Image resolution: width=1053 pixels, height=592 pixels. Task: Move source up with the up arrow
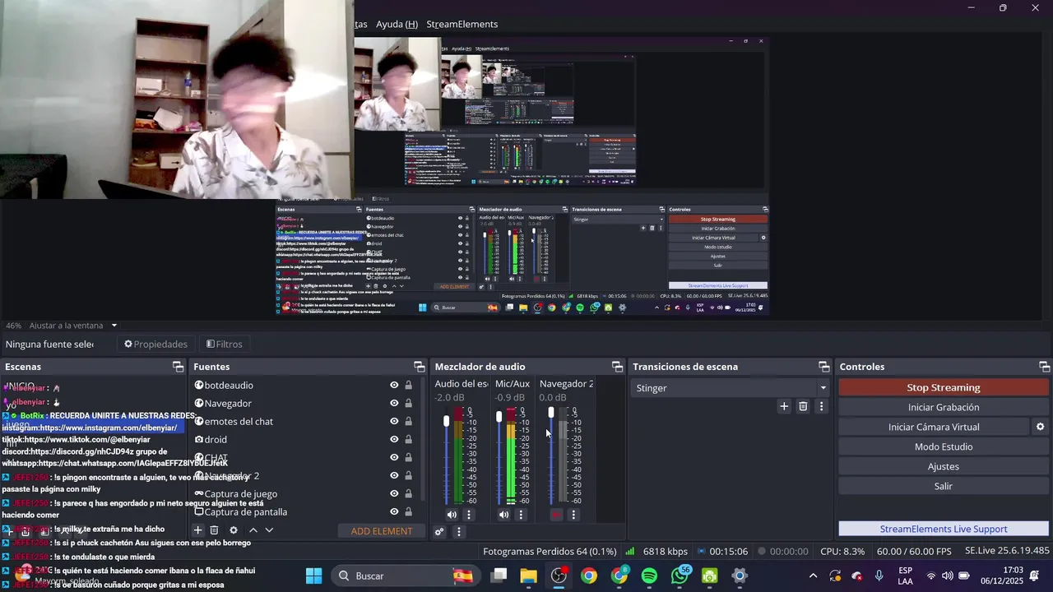pos(253,531)
